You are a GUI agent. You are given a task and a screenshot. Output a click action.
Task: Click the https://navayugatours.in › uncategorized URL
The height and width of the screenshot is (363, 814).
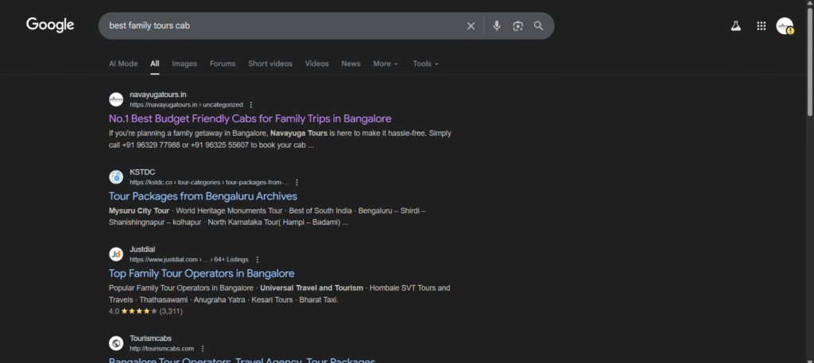pos(186,105)
